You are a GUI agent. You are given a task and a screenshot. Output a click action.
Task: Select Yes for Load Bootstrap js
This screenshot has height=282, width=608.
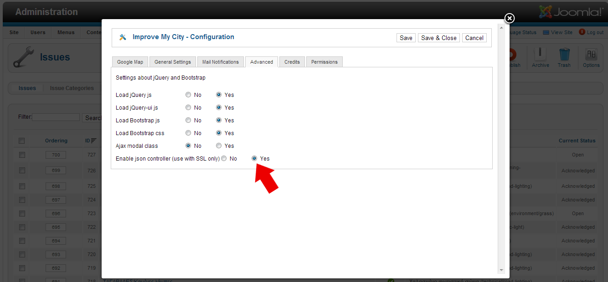tap(219, 121)
